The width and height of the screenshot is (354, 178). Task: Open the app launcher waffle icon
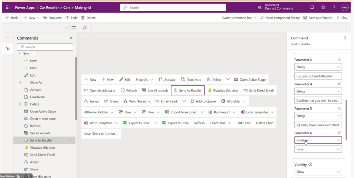7,7
